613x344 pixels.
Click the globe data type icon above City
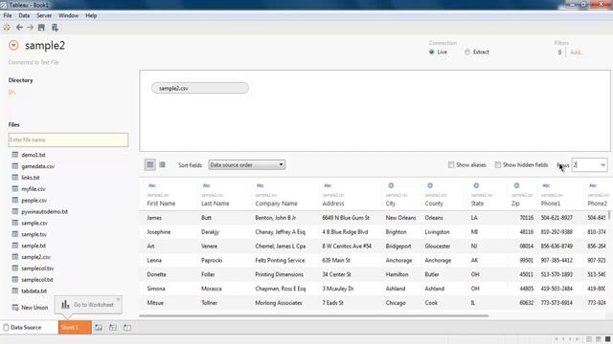[x=391, y=185]
